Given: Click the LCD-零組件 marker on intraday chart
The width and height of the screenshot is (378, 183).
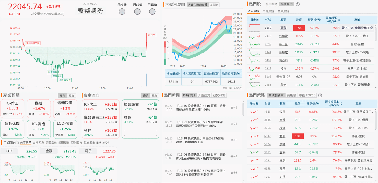Looking at the screenshot, I should tap(65, 80).
